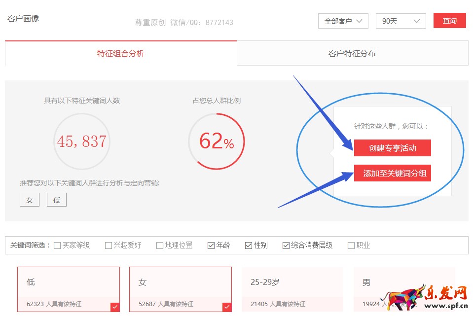Open the 全部客户 customer dropdown
This screenshot has width=473, height=316.
point(343,21)
